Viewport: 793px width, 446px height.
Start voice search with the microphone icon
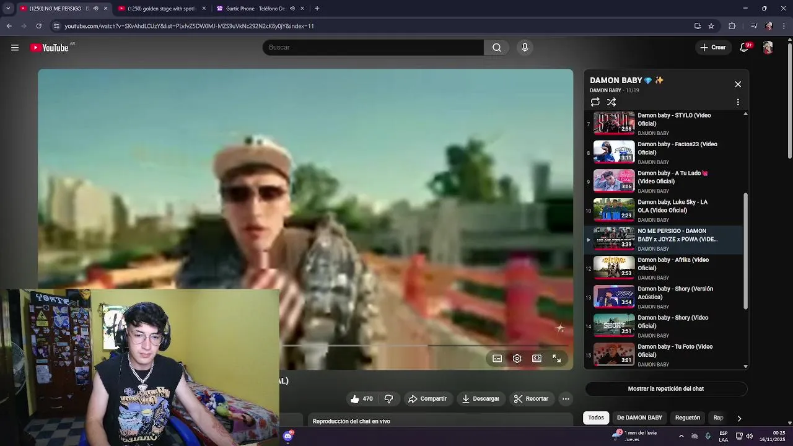pos(525,48)
